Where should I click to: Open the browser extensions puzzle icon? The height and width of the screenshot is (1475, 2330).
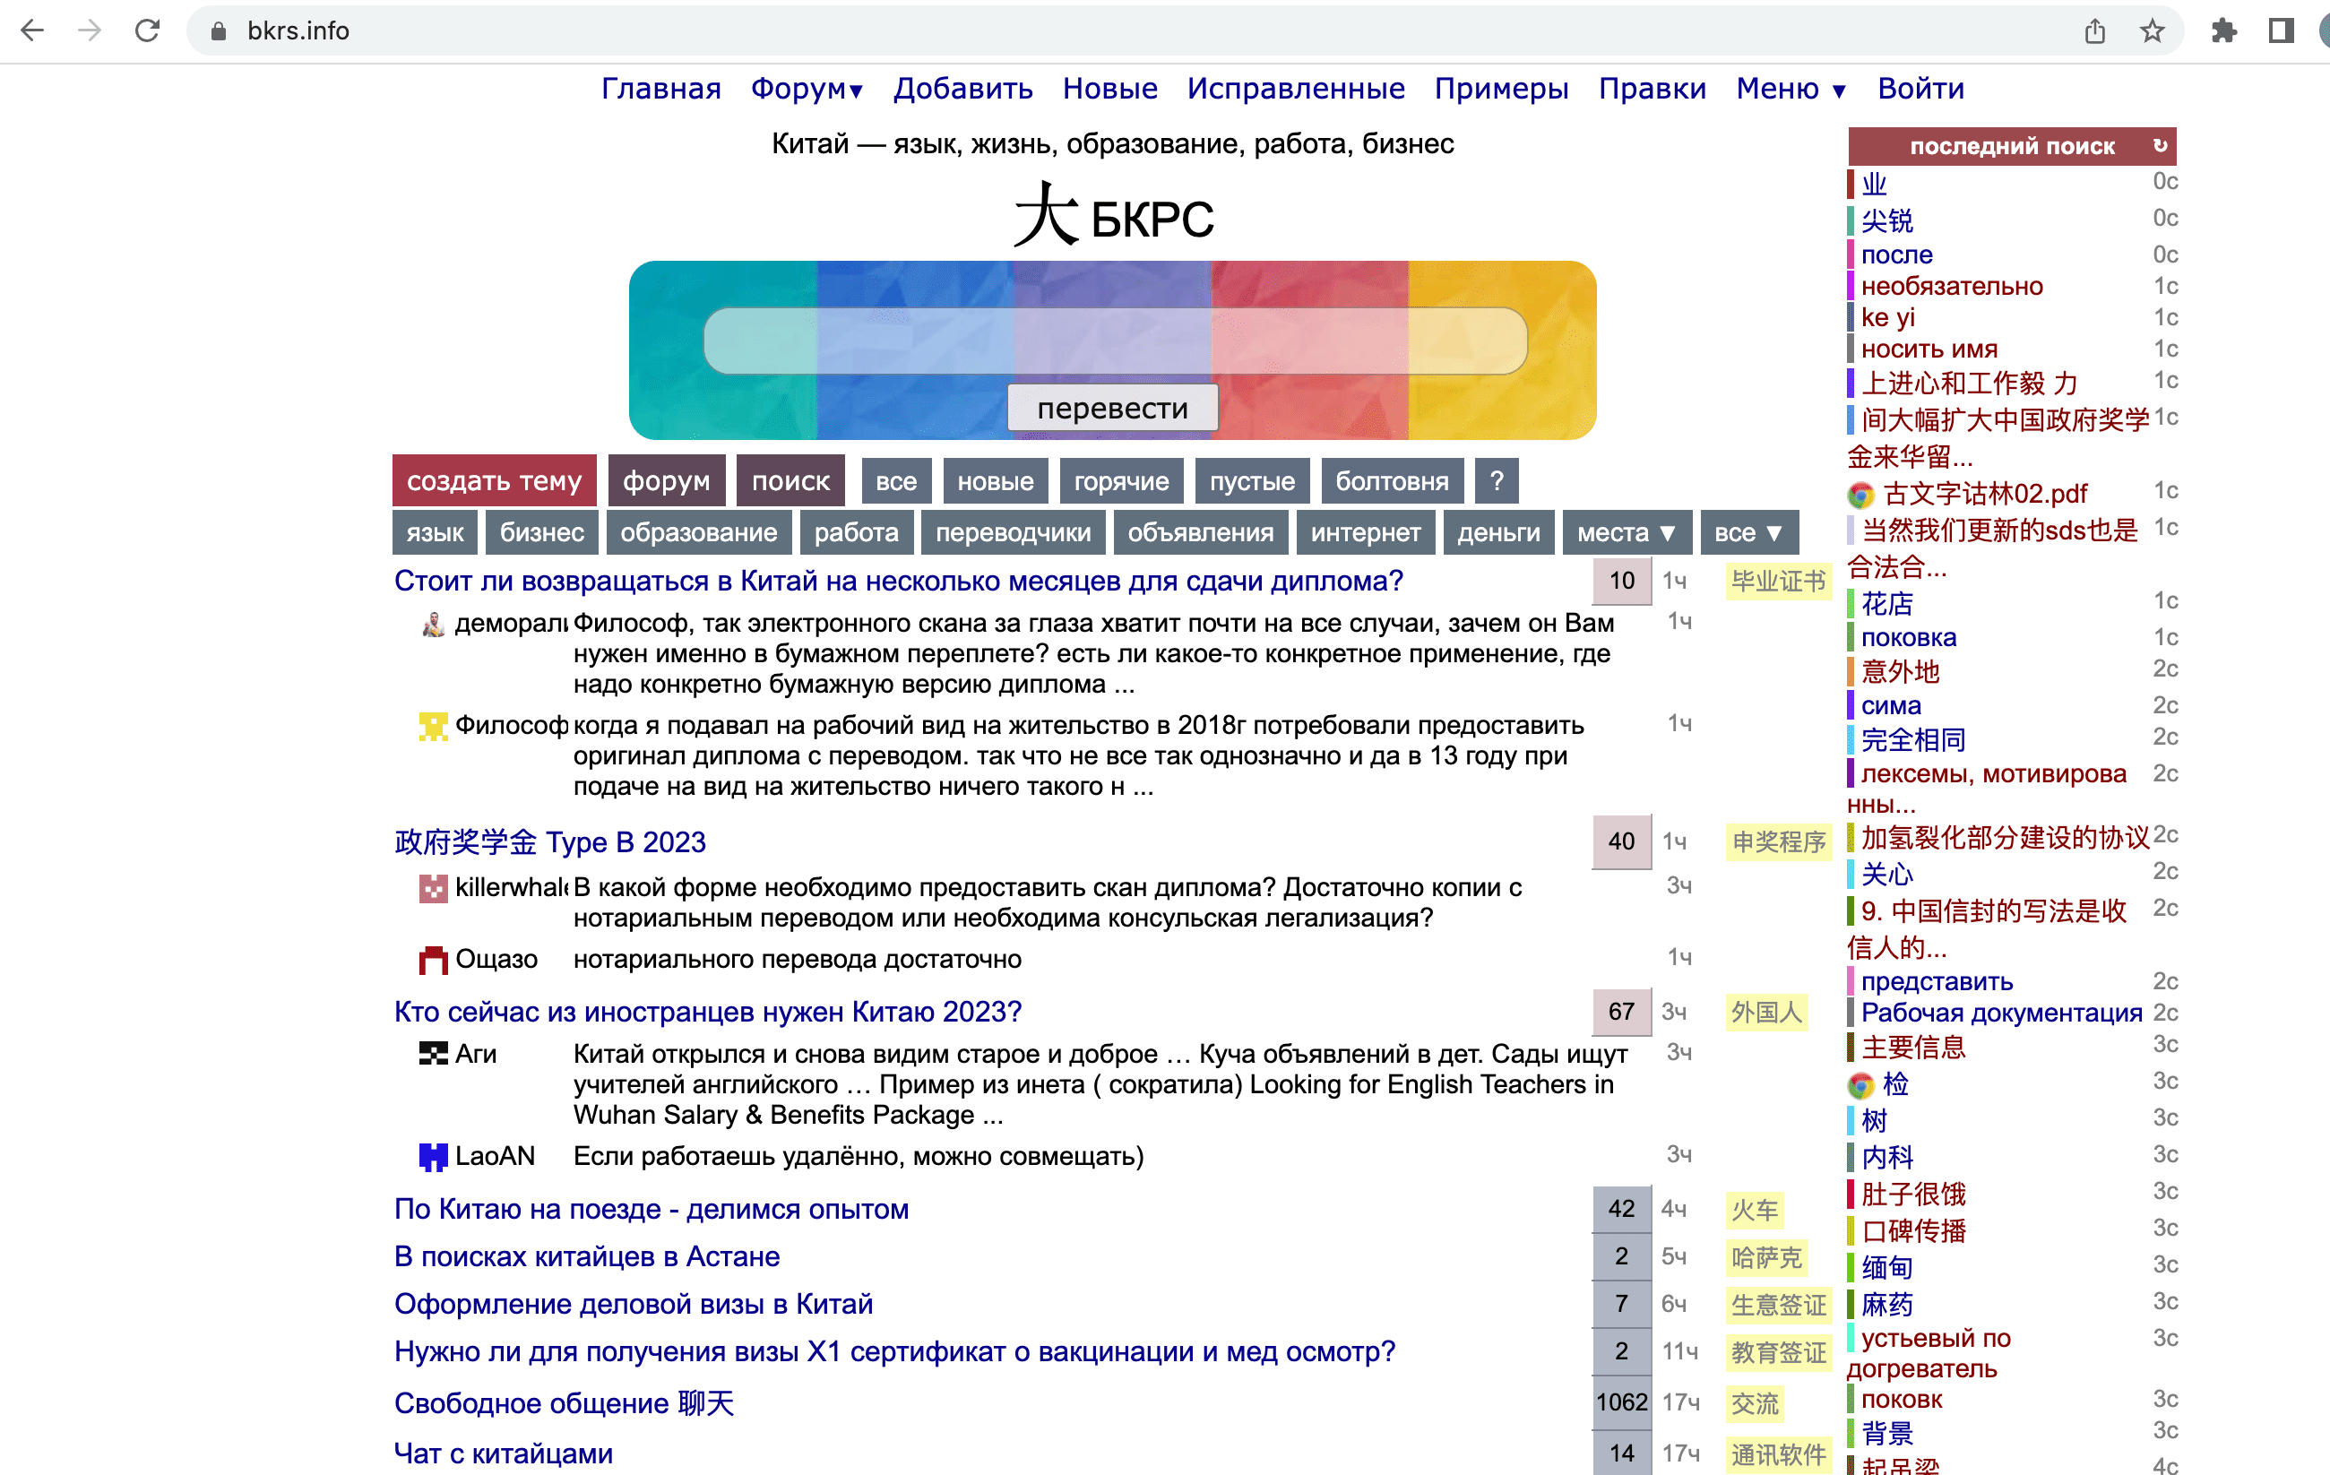[x=2223, y=31]
